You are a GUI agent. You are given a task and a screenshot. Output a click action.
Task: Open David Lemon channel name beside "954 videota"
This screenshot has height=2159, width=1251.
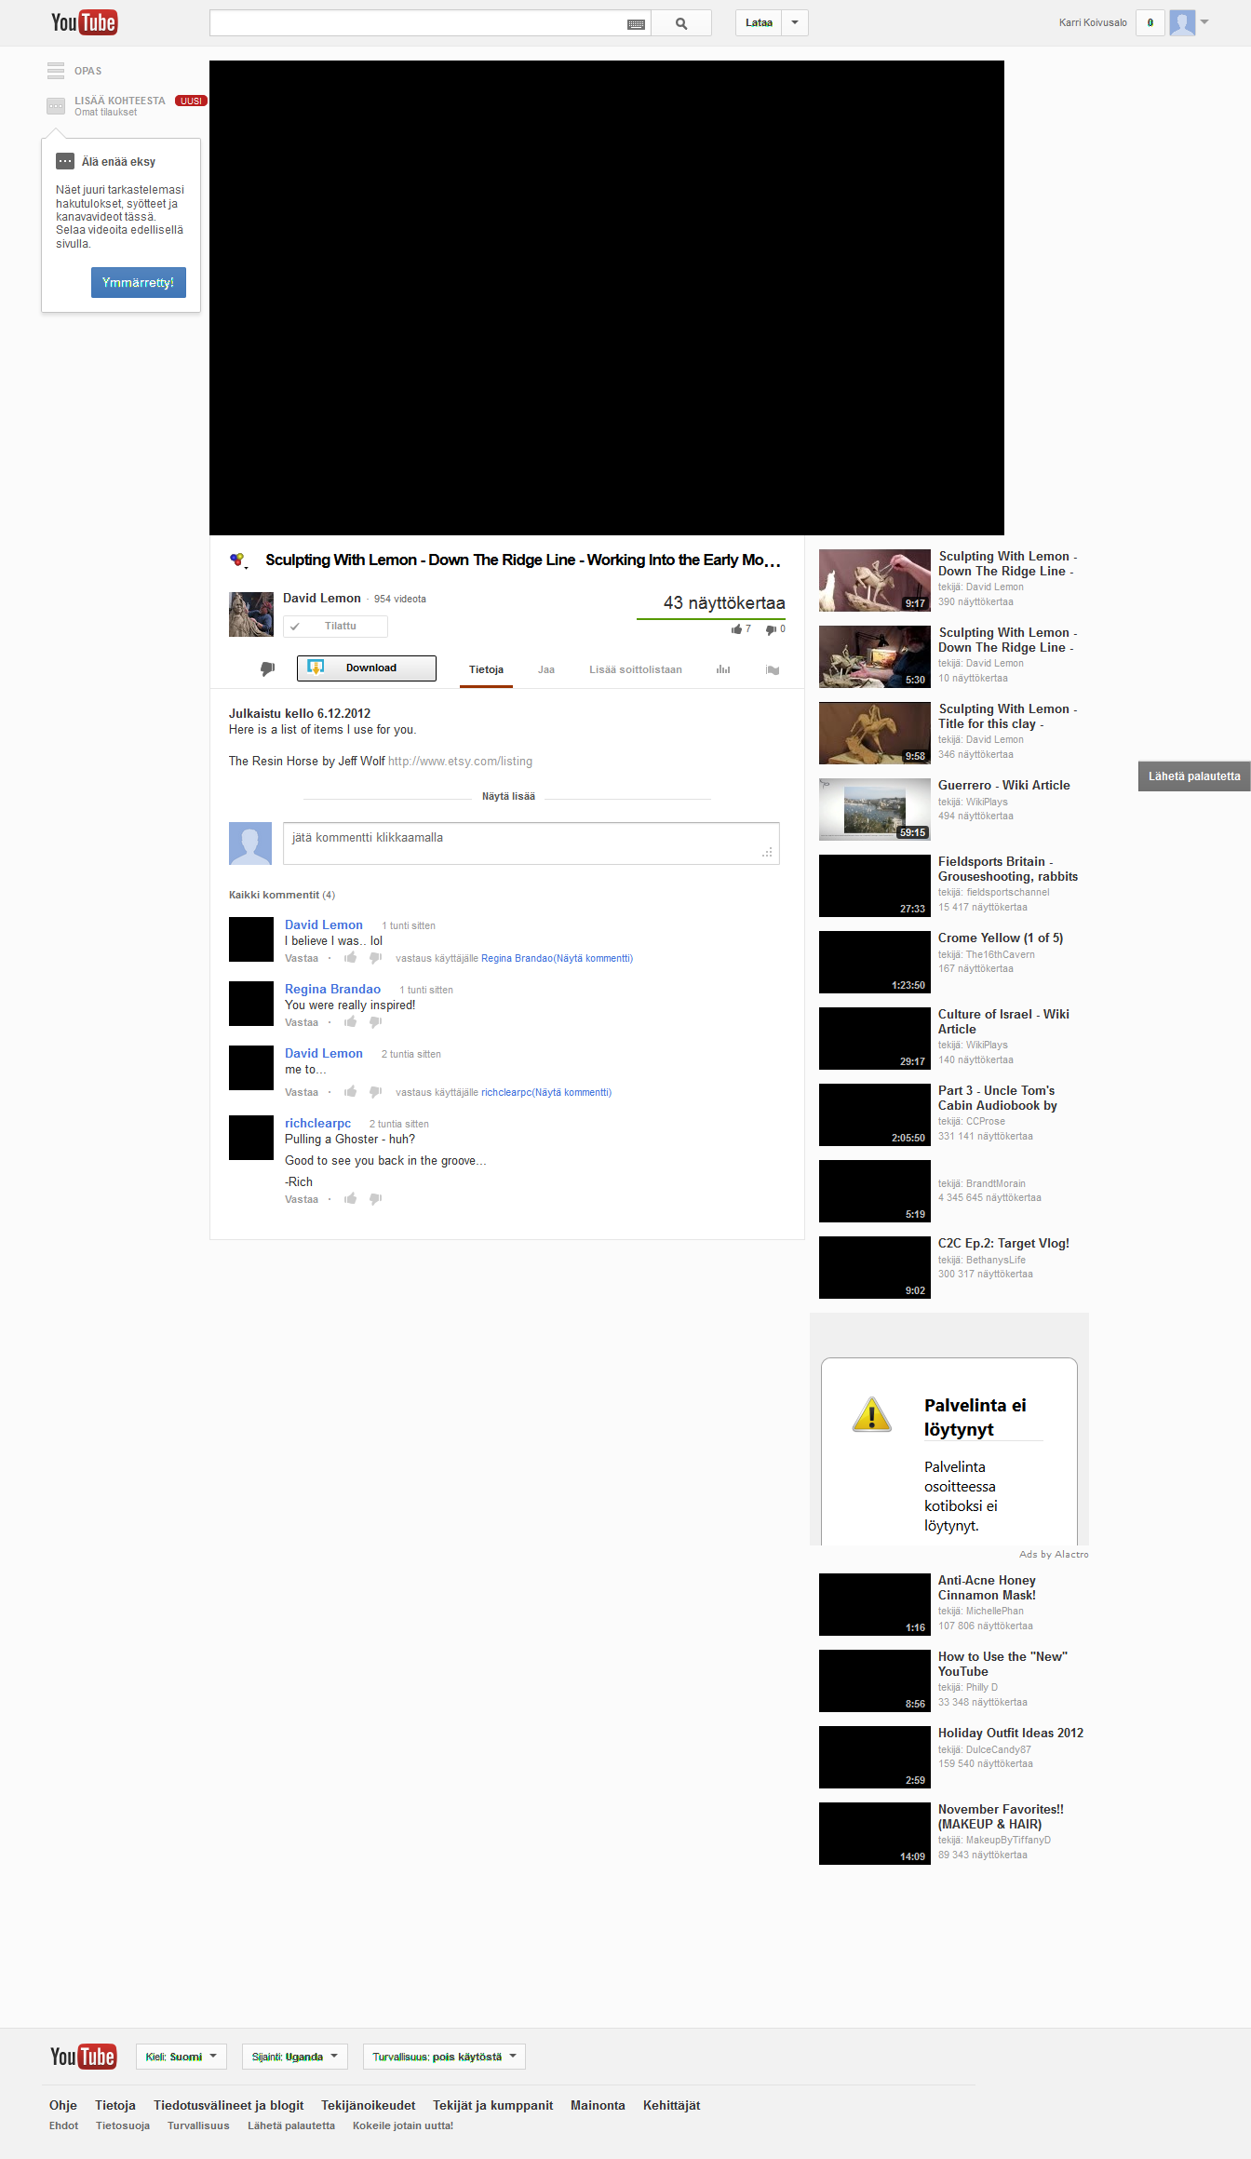click(322, 599)
